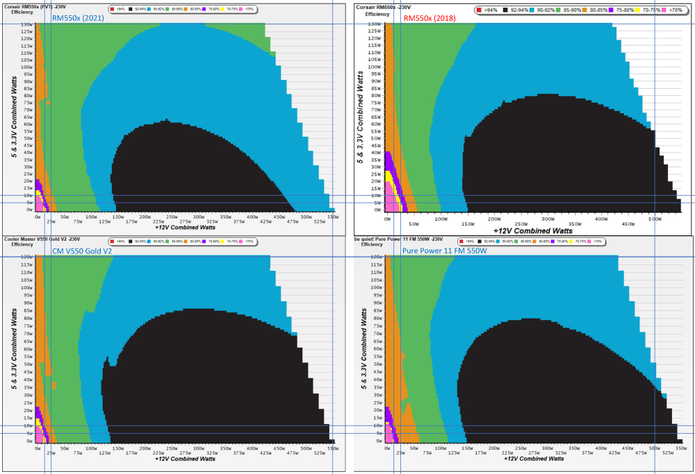The image size is (695, 474).
Task: Click the orange 80-85% swatch in CM V550 legend
Action: (x=186, y=242)
